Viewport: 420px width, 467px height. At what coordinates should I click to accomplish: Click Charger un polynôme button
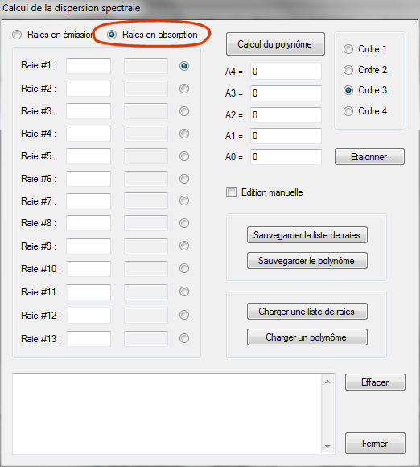307,337
